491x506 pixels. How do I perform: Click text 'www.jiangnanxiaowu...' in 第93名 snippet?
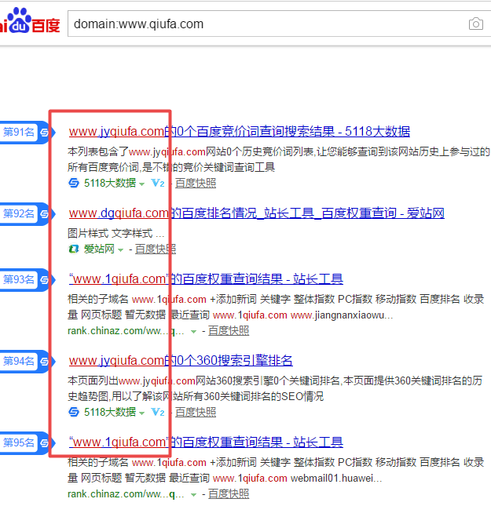(342, 315)
